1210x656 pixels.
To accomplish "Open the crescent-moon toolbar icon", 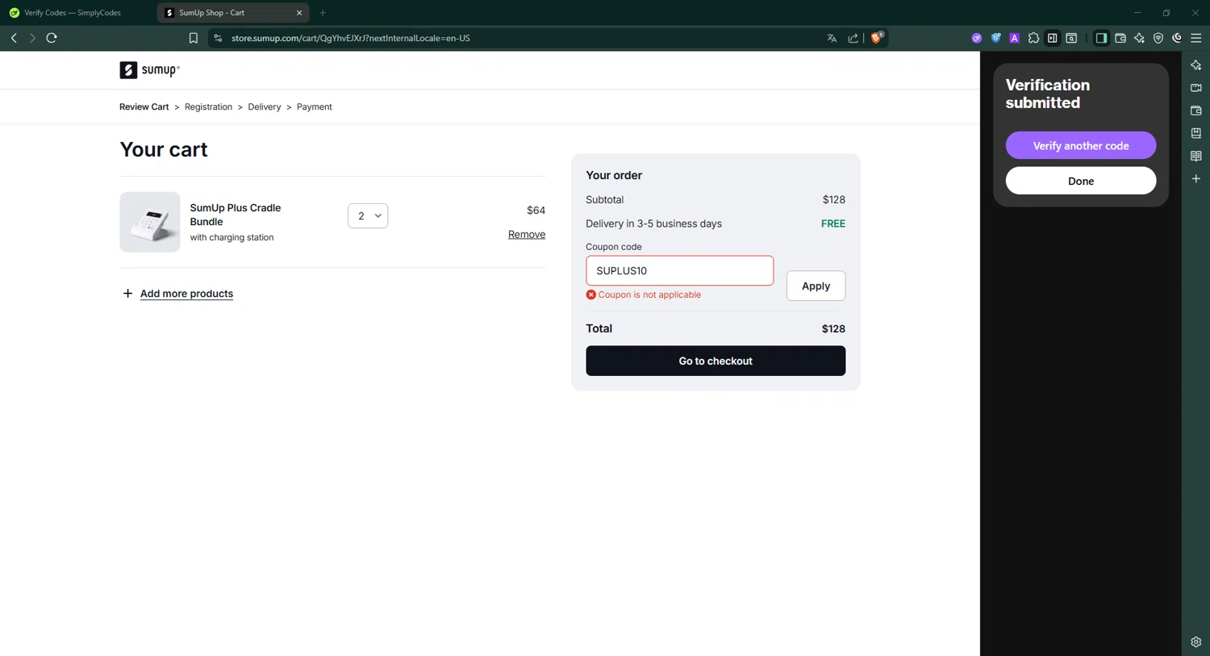I will (x=1177, y=38).
